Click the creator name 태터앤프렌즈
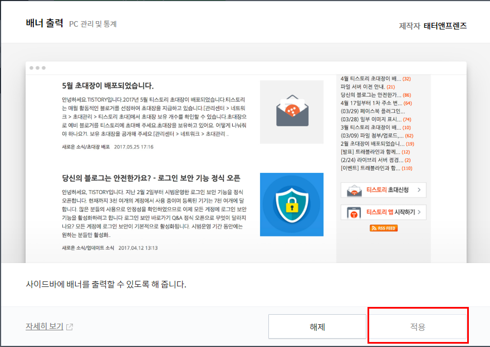 click(445, 26)
